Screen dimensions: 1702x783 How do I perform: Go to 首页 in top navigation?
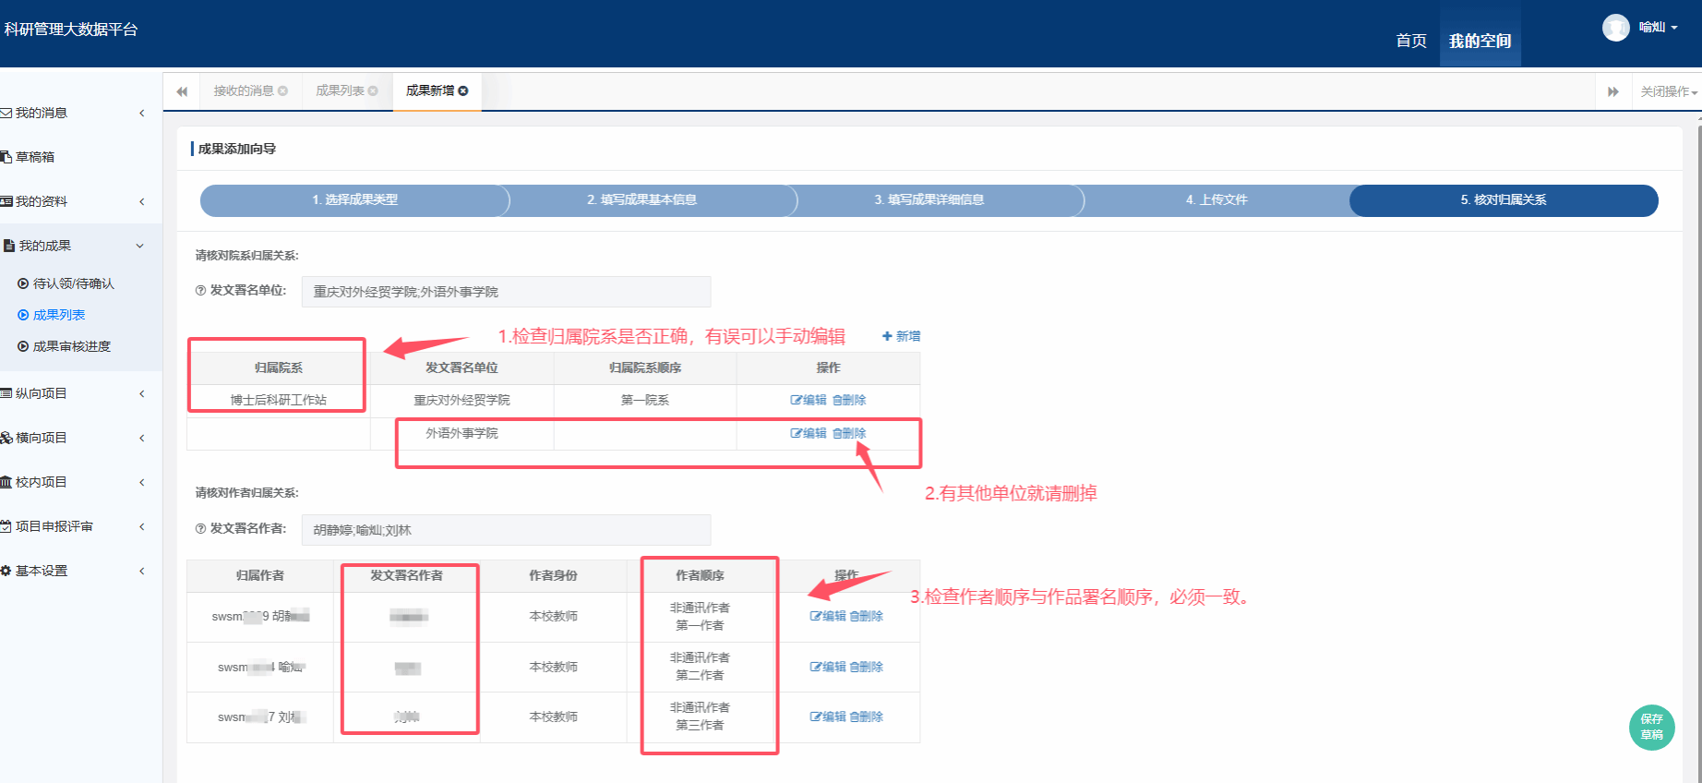point(1410,41)
